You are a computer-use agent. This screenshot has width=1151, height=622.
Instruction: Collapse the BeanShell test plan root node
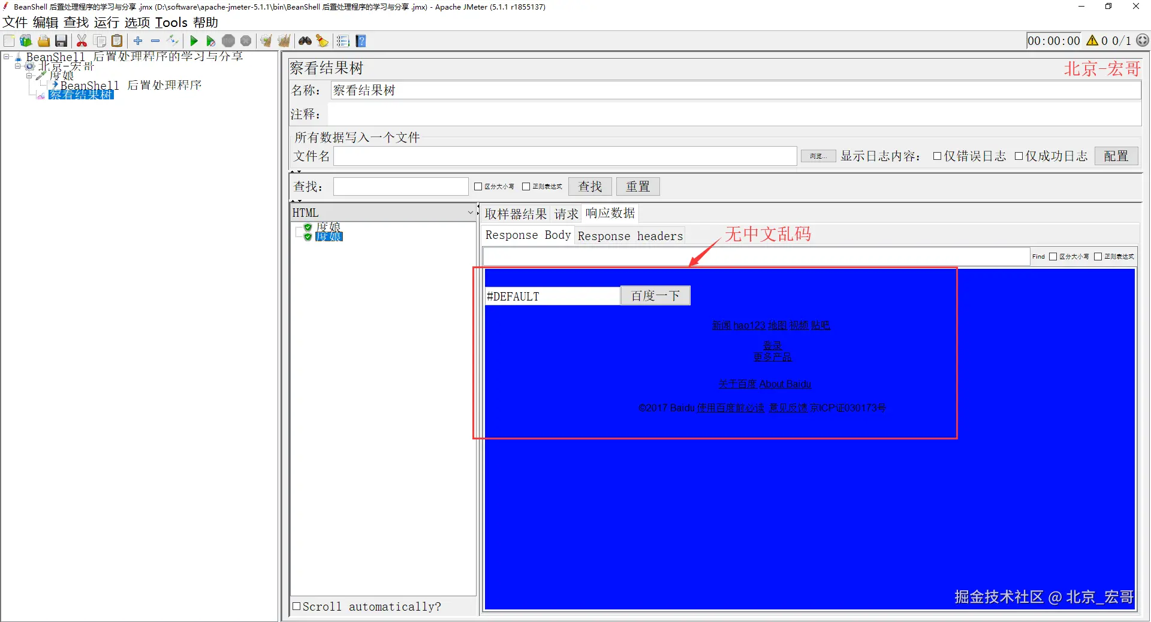pos(7,57)
